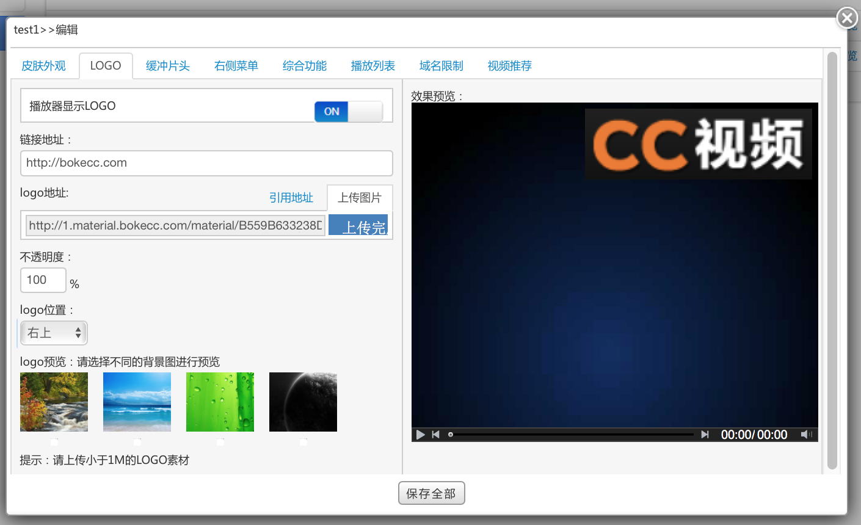Select the blue ocean beach background thumbnail
861x525 pixels.
tap(137, 402)
